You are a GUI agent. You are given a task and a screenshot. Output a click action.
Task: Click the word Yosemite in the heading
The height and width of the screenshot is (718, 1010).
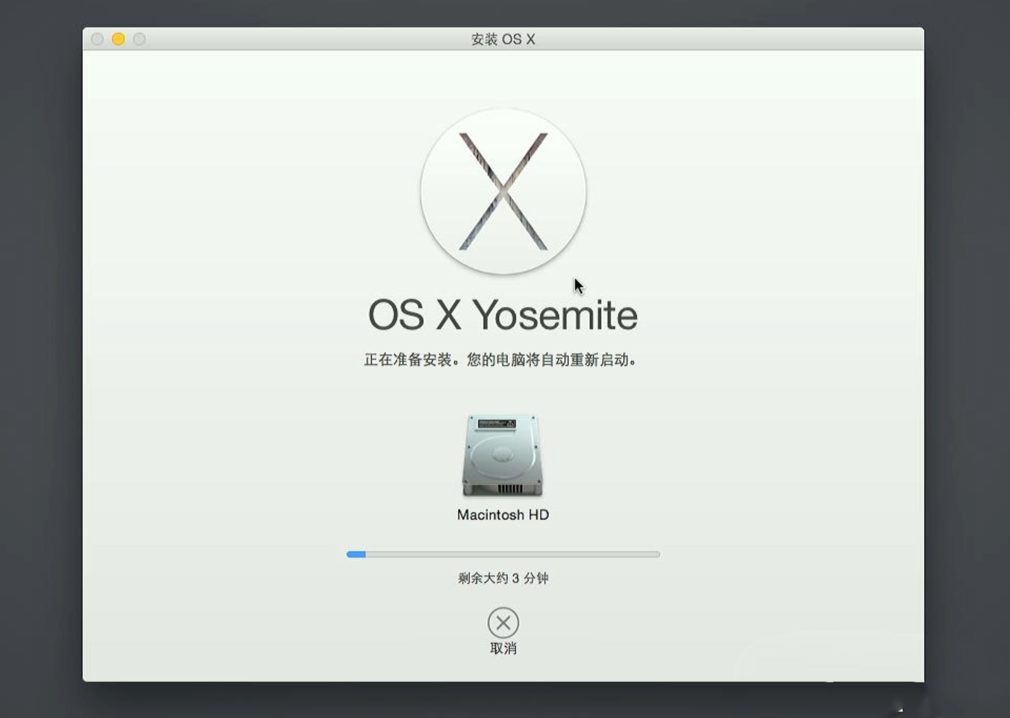pos(555,315)
